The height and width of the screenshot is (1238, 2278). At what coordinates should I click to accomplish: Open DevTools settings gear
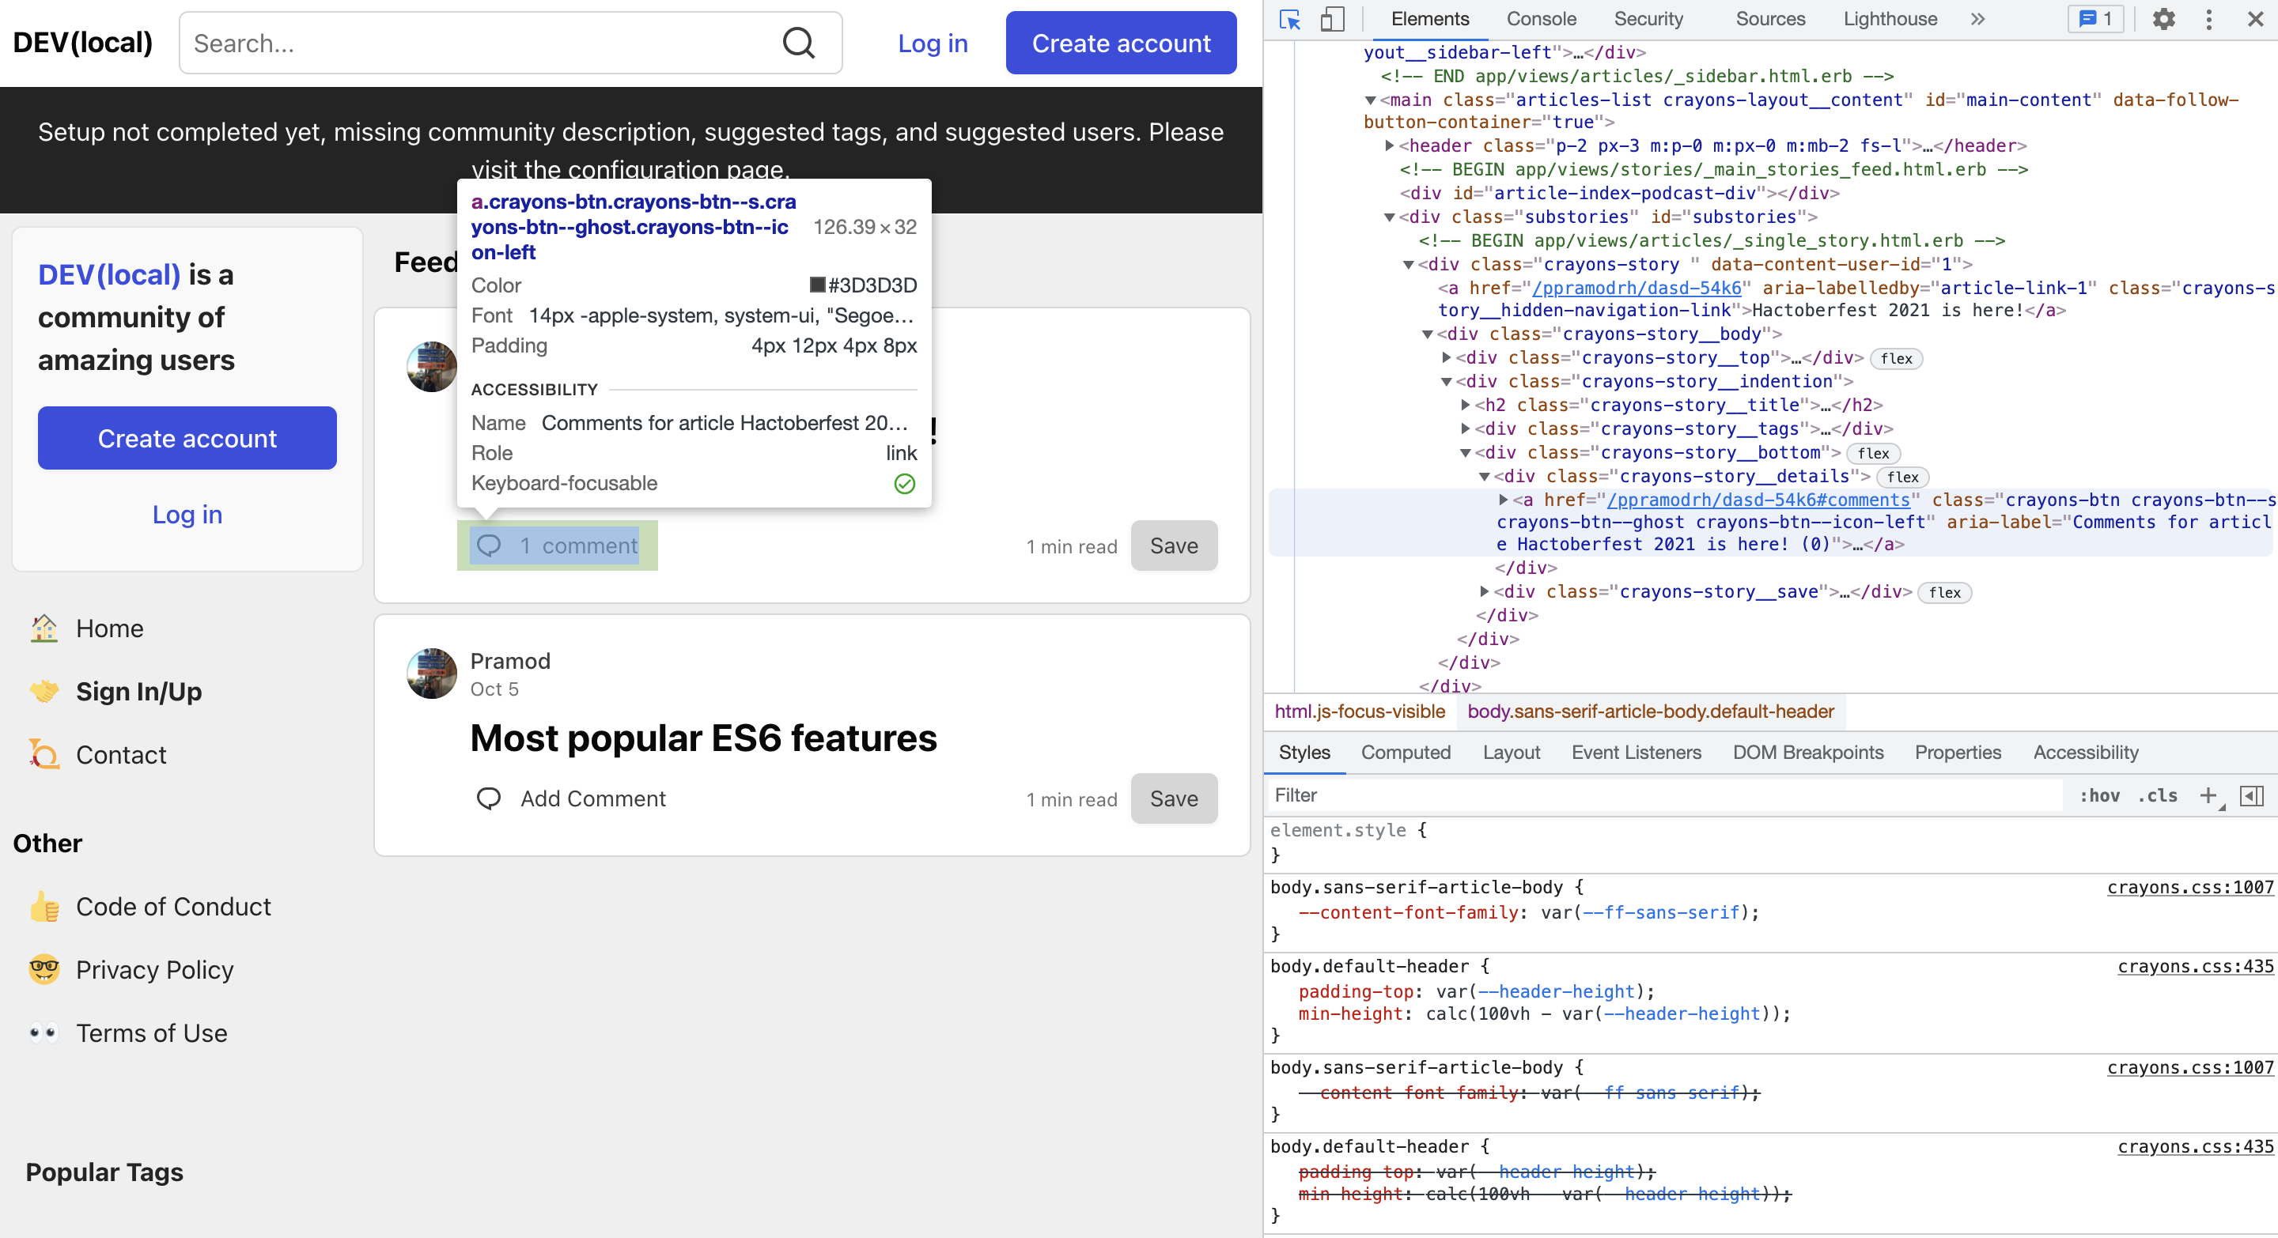click(2163, 20)
